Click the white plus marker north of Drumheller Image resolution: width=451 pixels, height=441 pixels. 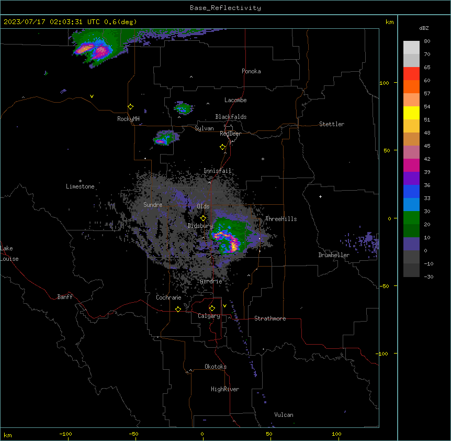point(320,196)
